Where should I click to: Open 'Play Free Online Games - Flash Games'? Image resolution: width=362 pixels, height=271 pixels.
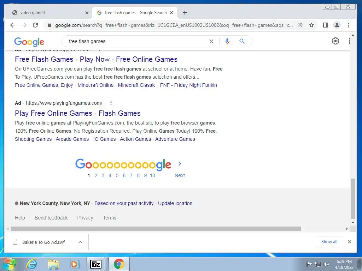[x=77, y=113]
